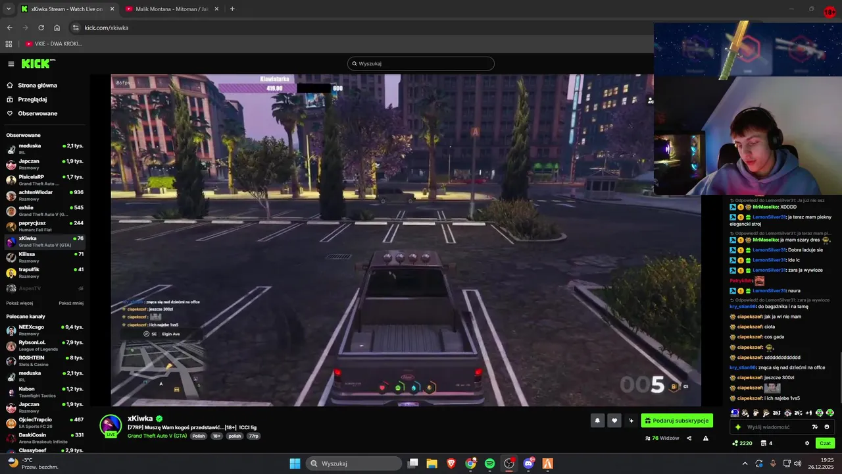The height and width of the screenshot is (474, 842).
Task: Open VKIE - DWA KROKI bookmark
Action: 54,43
